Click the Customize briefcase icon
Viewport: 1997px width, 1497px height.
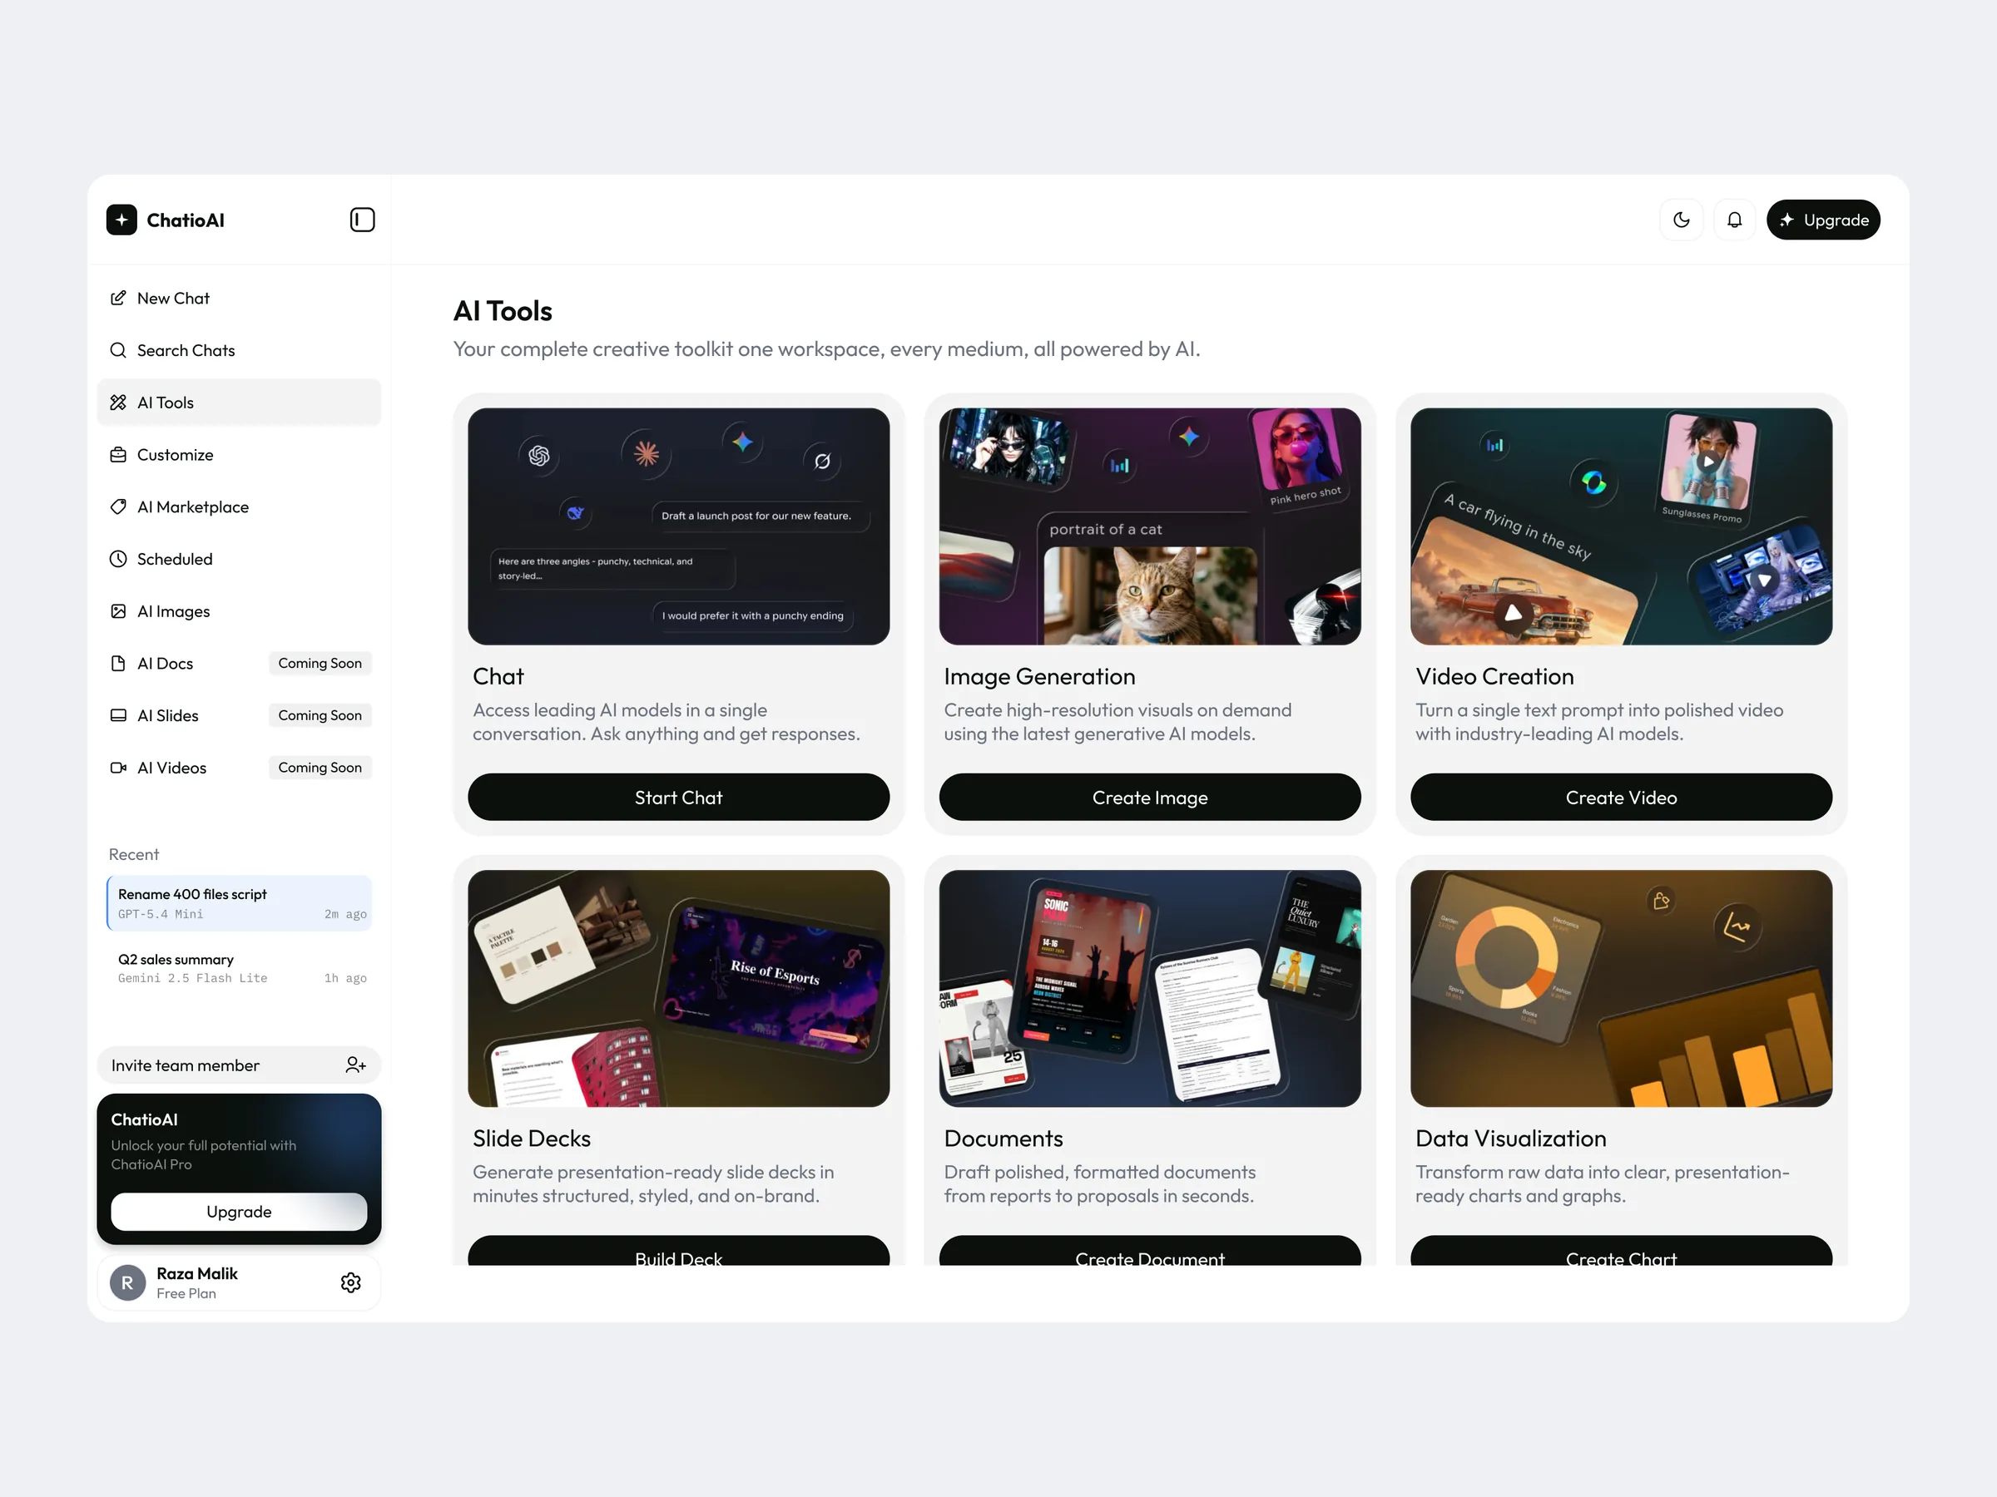tap(118, 455)
